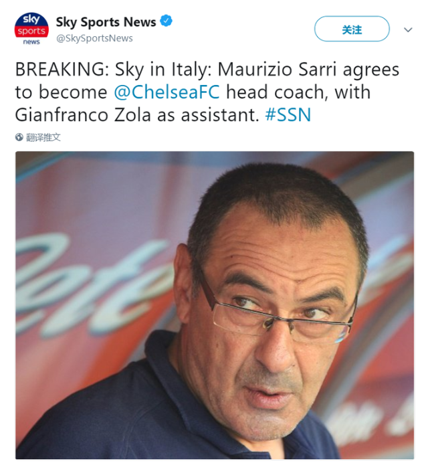Open the #SSN hashtag
The height and width of the screenshot is (465, 428).
coord(288,115)
